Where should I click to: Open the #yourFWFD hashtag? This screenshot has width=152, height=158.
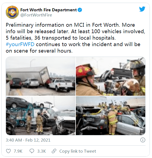pos(20,44)
